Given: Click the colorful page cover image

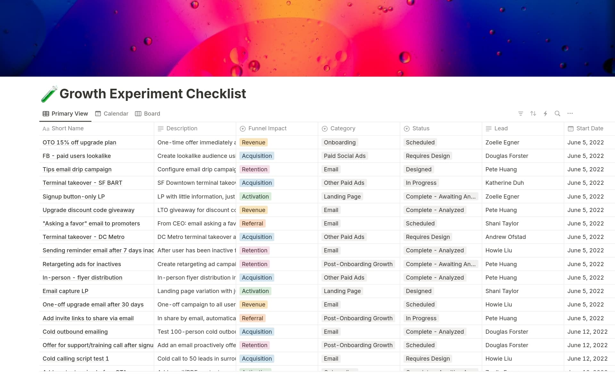Looking at the screenshot, I should pyautogui.click(x=307, y=38).
